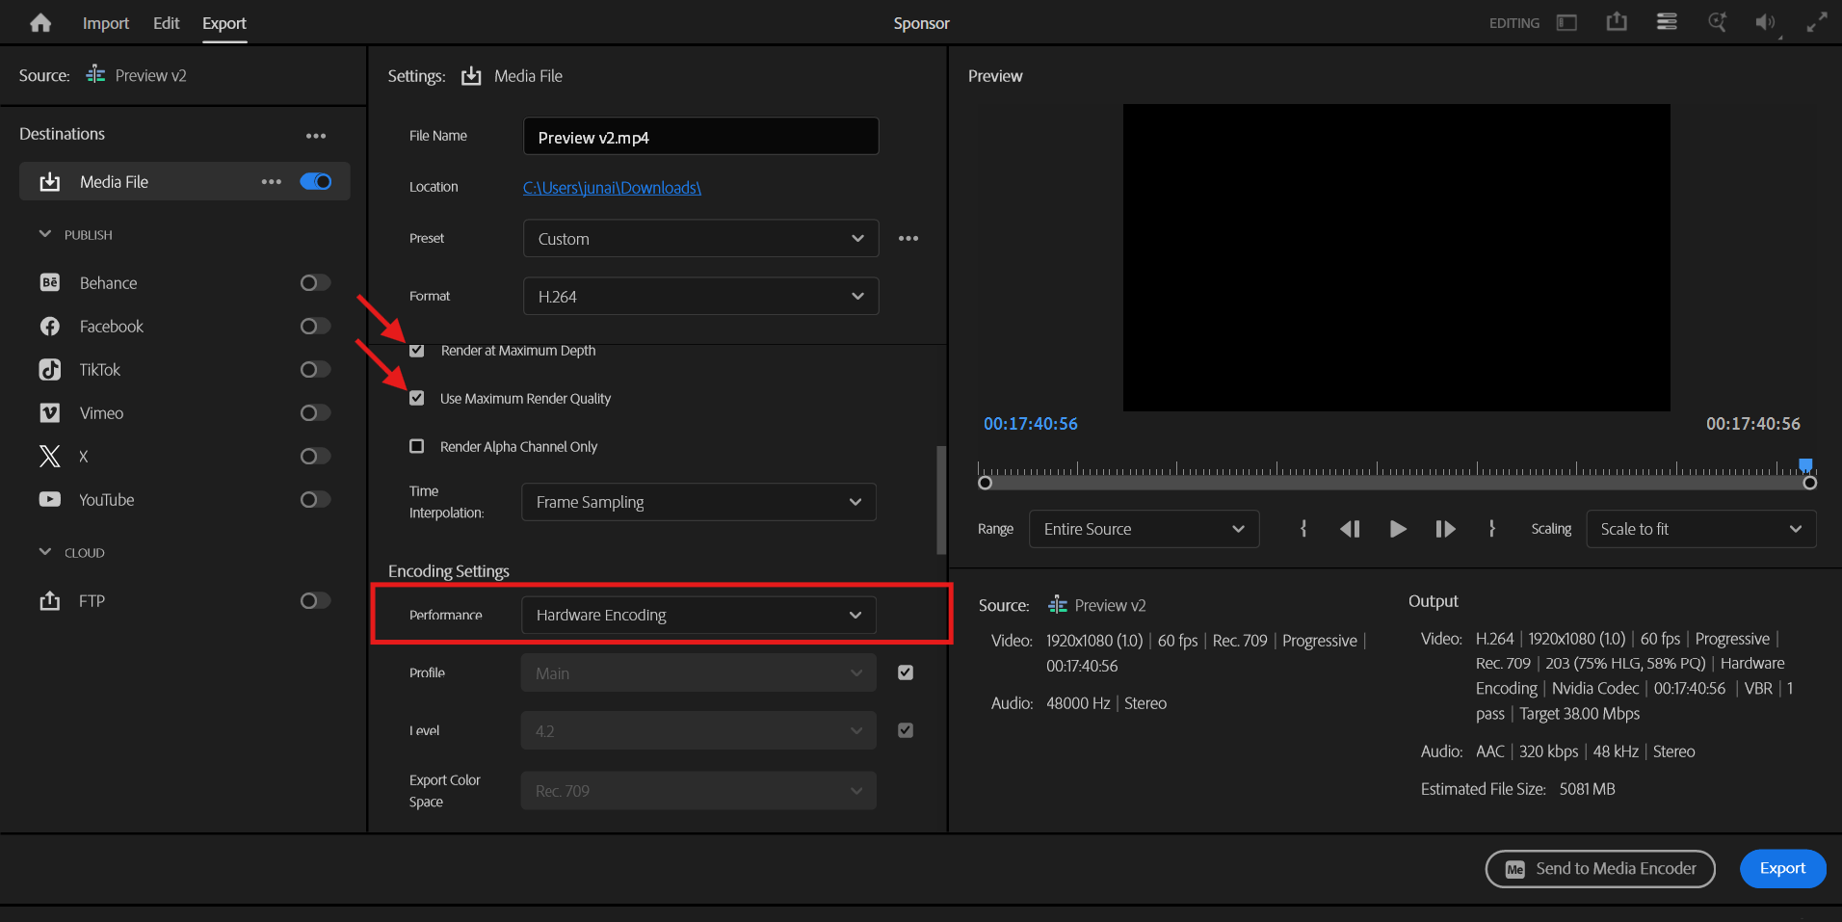The image size is (1842, 922).
Task: Click the quick export share icon
Action: click(1617, 21)
